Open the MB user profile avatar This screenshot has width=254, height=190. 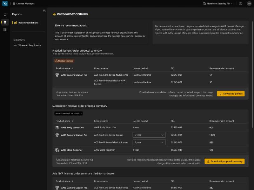click(249, 3)
